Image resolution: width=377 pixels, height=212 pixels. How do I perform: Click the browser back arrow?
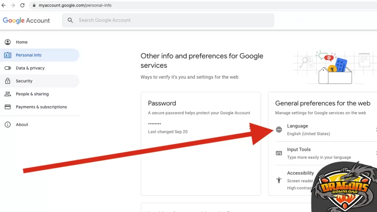(4, 6)
